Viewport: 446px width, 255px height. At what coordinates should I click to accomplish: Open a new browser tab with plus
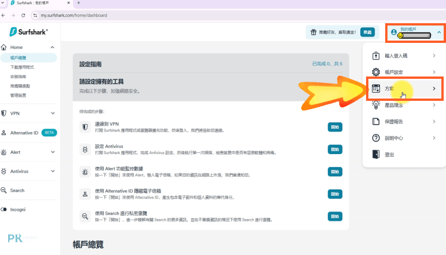coord(79,3)
